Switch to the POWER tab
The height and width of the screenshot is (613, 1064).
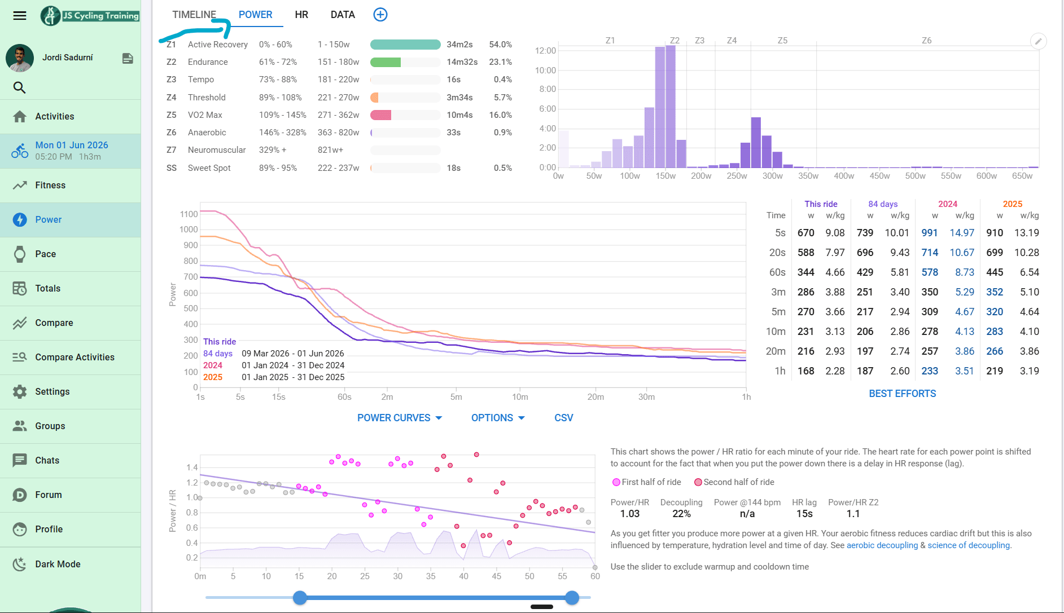coord(255,15)
